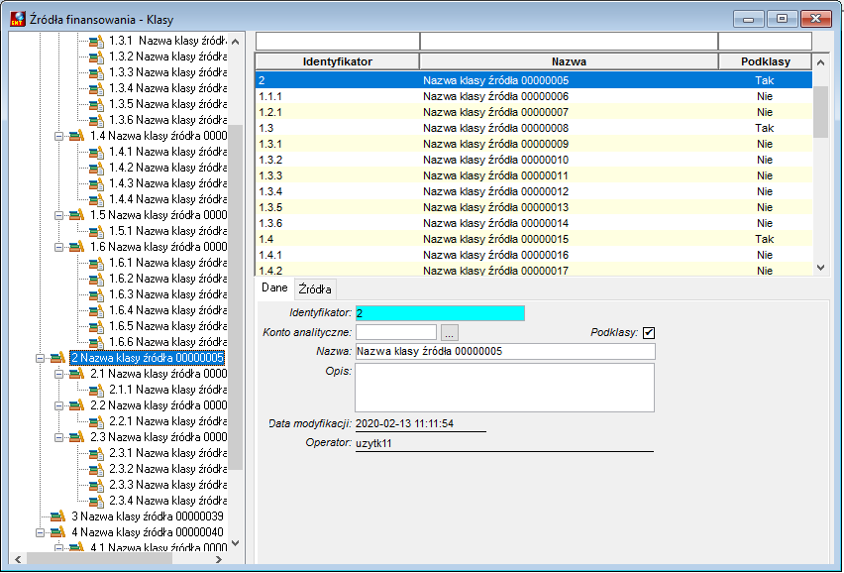The width and height of the screenshot is (844, 573).
Task: Focus the Konto analityczne input field
Action: 395,332
